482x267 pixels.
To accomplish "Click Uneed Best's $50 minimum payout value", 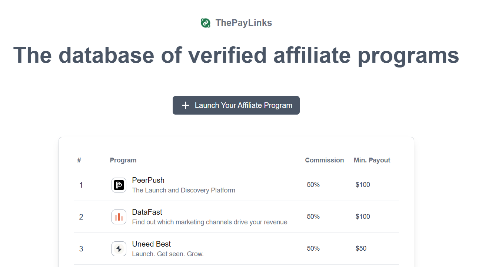I will 361,248.
